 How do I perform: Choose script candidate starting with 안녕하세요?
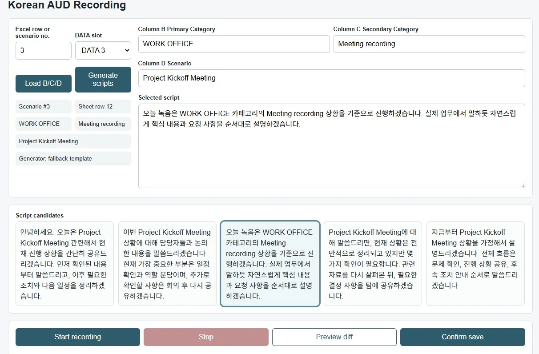64,264
